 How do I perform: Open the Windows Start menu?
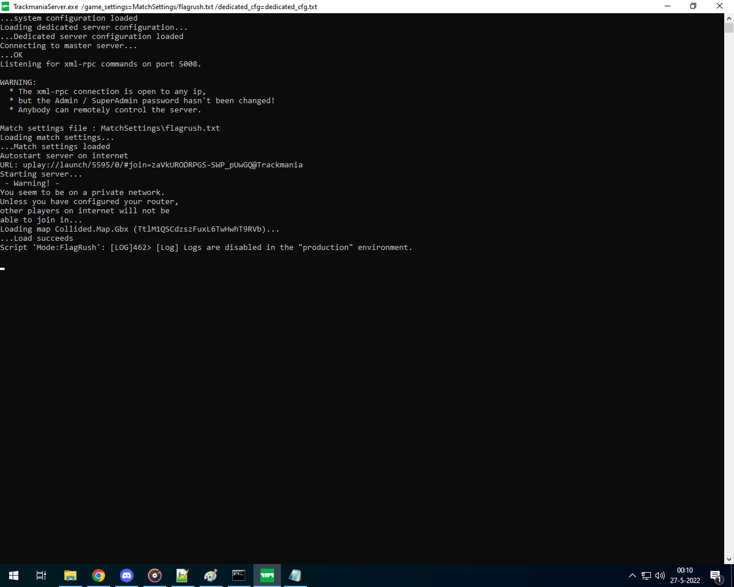pyautogui.click(x=14, y=576)
